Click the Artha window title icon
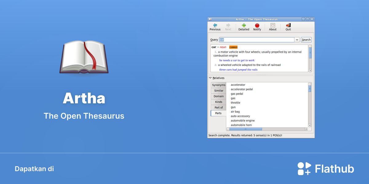Screen dimensions: 369x184 coord(210,19)
